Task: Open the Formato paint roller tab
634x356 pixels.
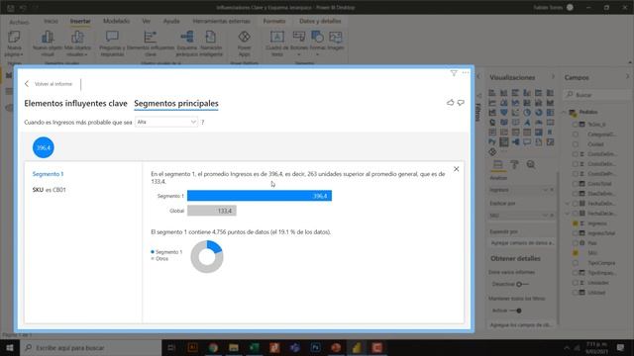Action: pos(514,164)
